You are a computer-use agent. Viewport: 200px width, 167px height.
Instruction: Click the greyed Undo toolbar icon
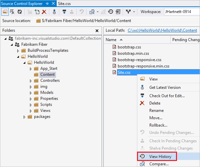coord(82,12)
